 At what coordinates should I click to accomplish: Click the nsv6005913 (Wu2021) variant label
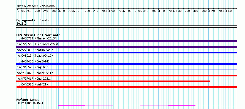coord(32,84)
